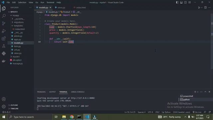Open the Docker view in activity bar

tap(4, 61)
